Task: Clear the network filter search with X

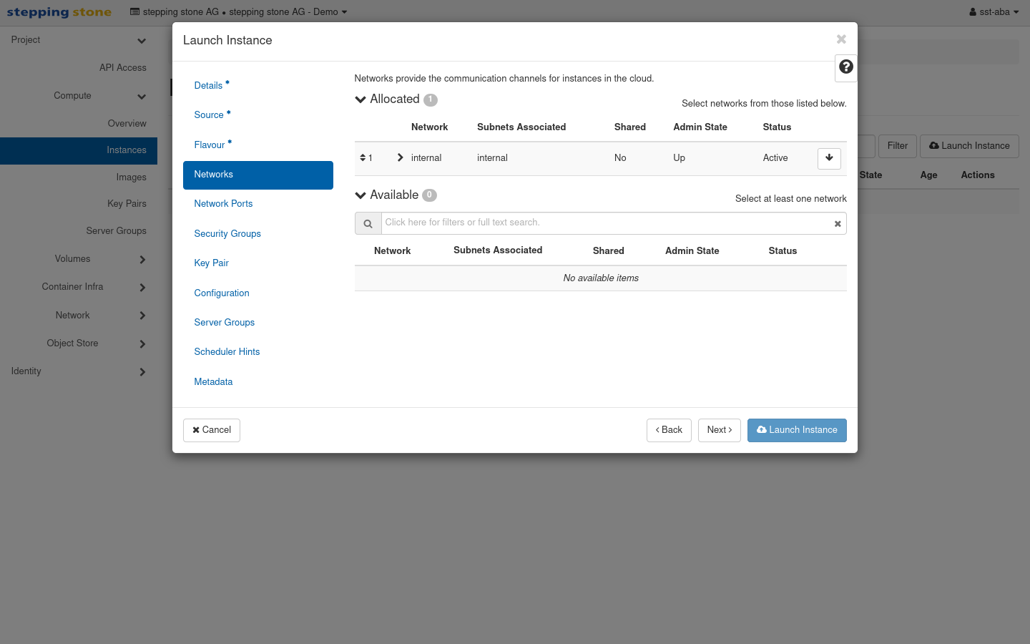Action: 838,224
